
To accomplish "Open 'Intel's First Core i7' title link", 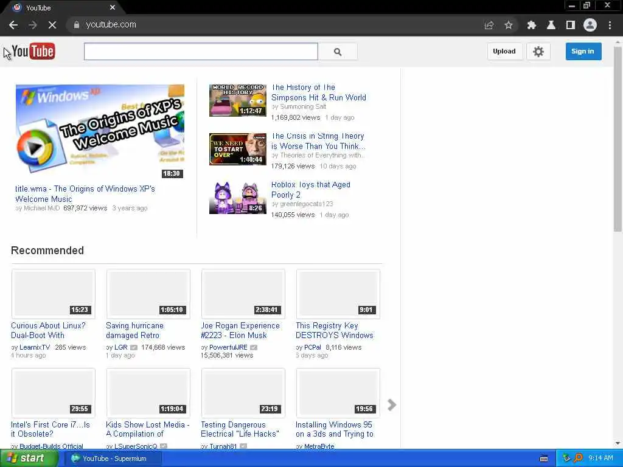I will [x=50, y=429].
